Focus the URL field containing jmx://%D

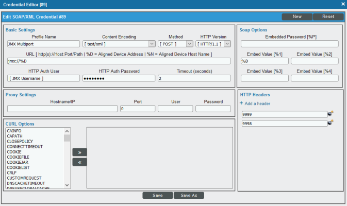click(119, 61)
